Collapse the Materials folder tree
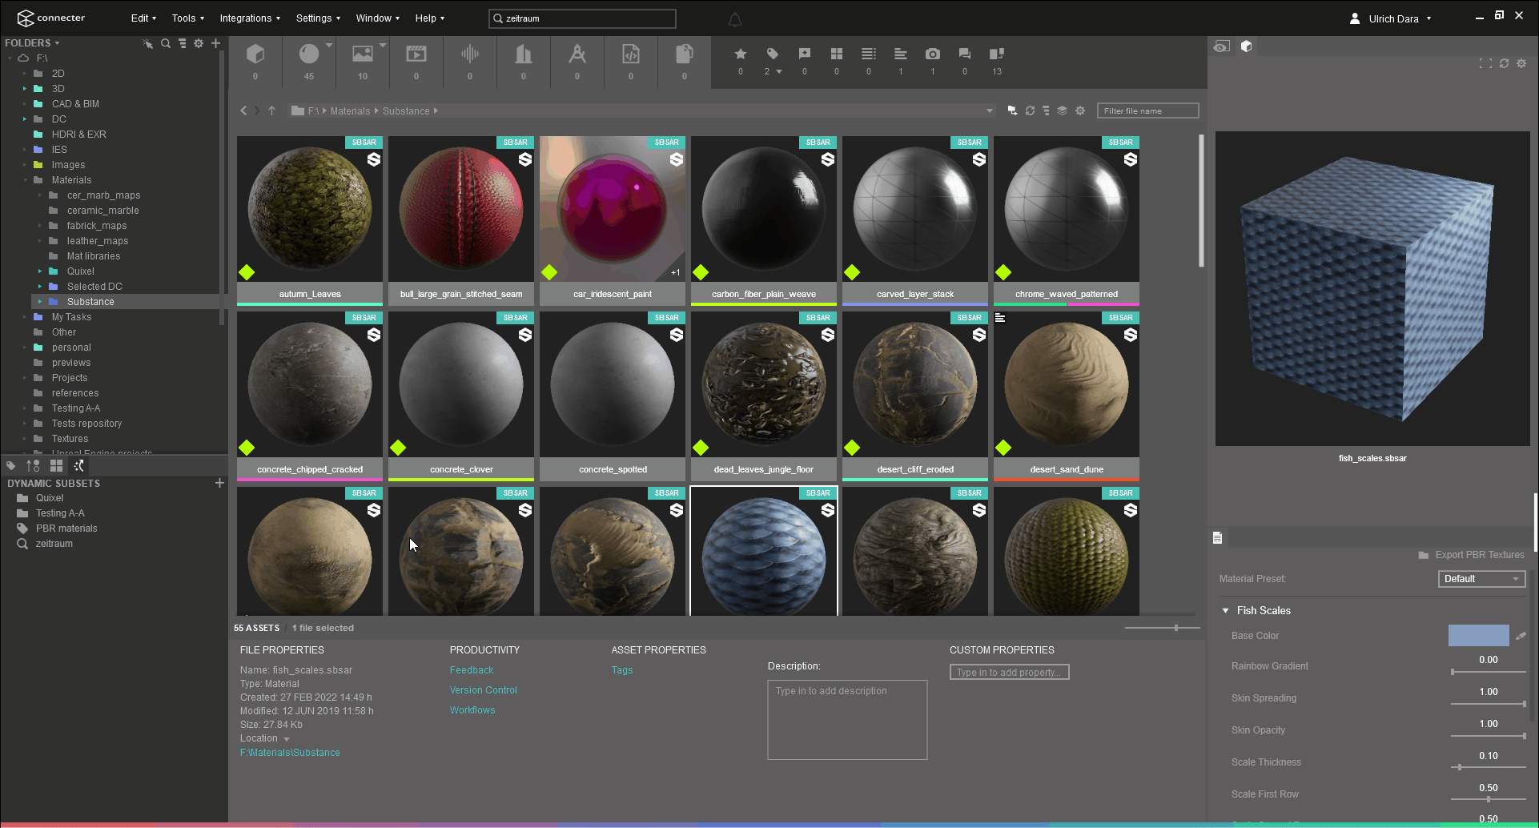The image size is (1539, 828). point(25,180)
